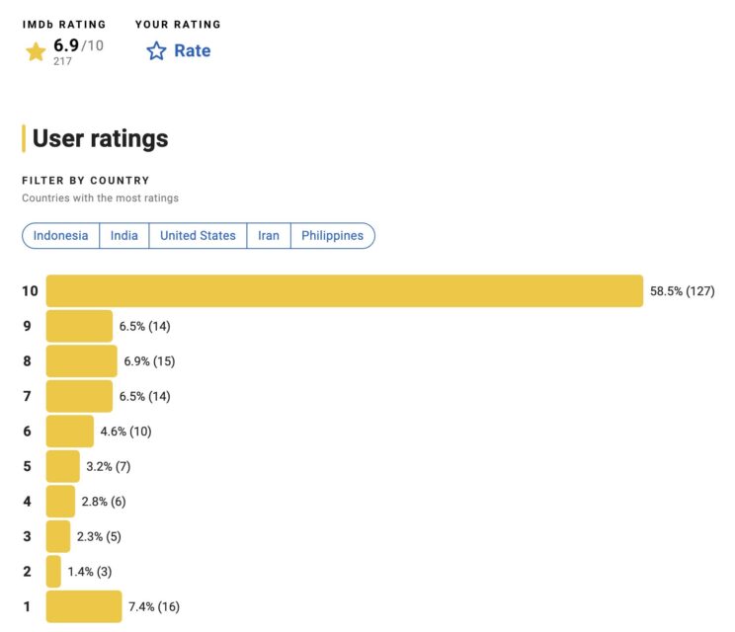The width and height of the screenshot is (735, 632).
Task: Select the 7-star rating bar
Action: tap(79, 396)
